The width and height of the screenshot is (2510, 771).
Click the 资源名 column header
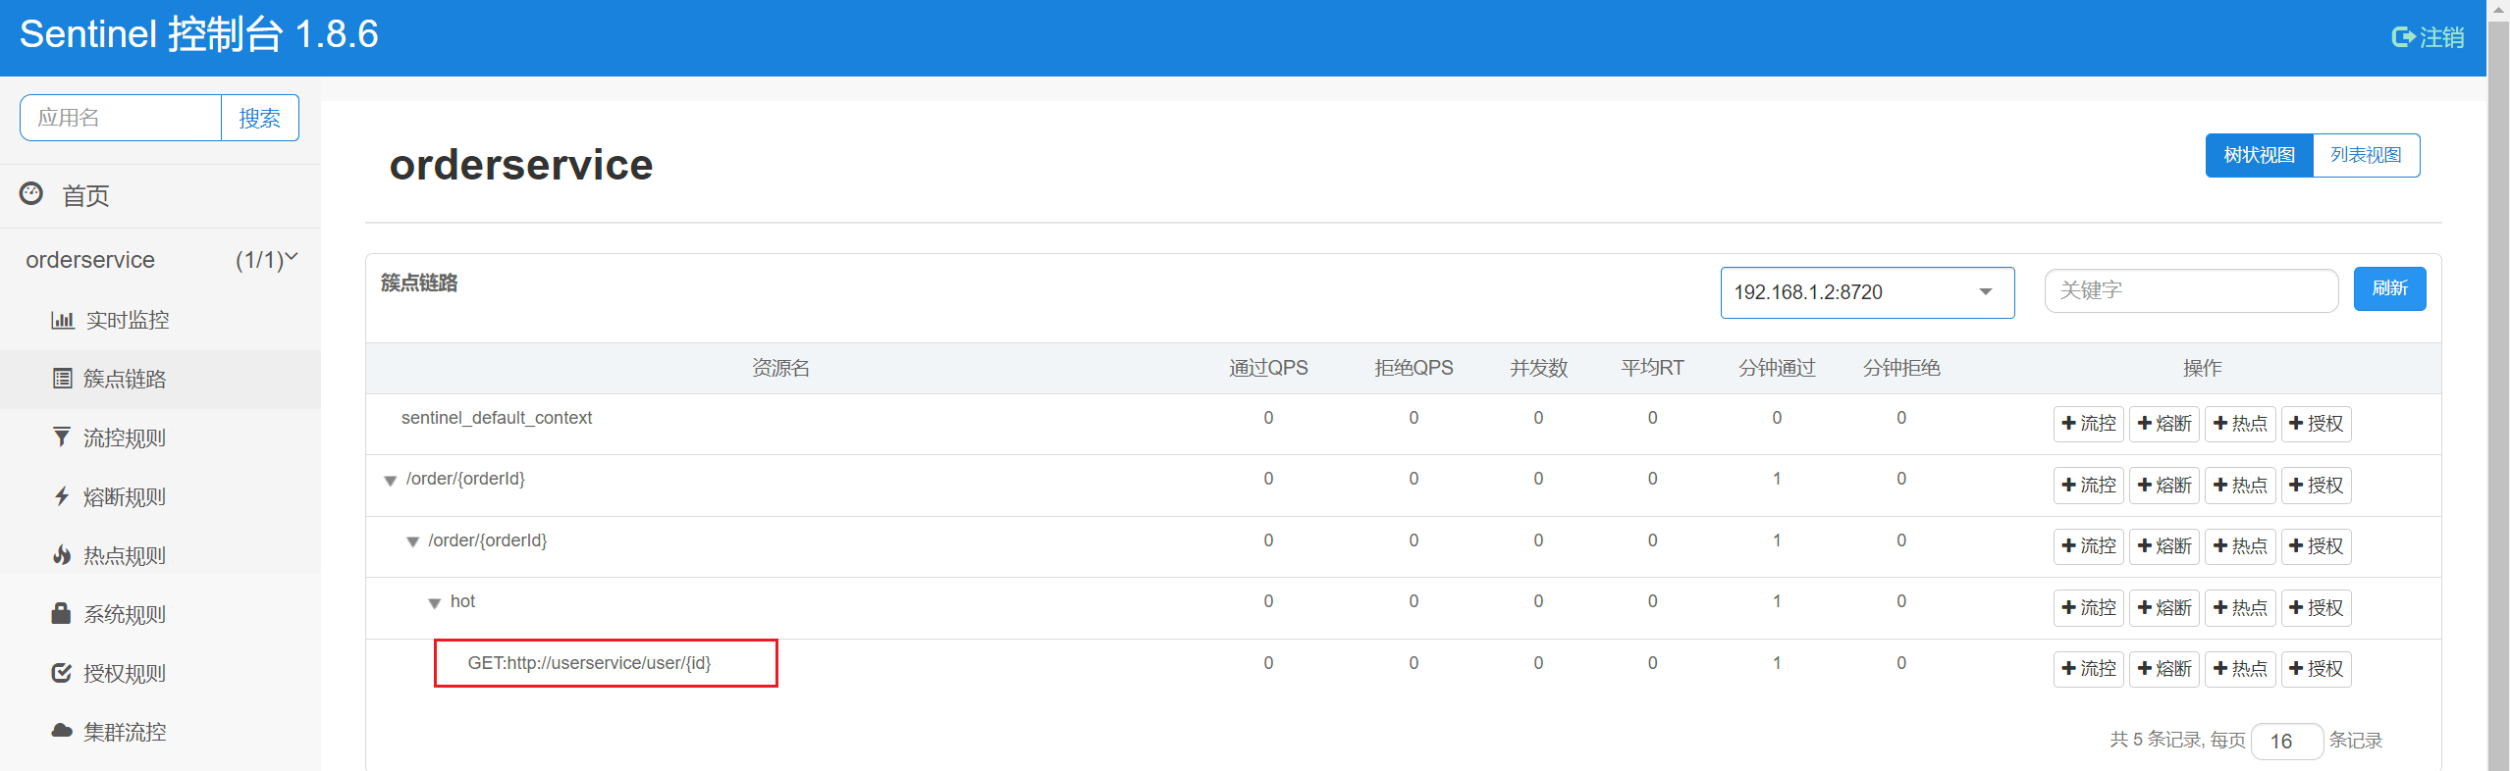[780, 368]
